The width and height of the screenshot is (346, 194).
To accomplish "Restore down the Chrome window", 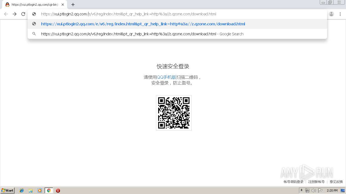I will click(330, 2).
